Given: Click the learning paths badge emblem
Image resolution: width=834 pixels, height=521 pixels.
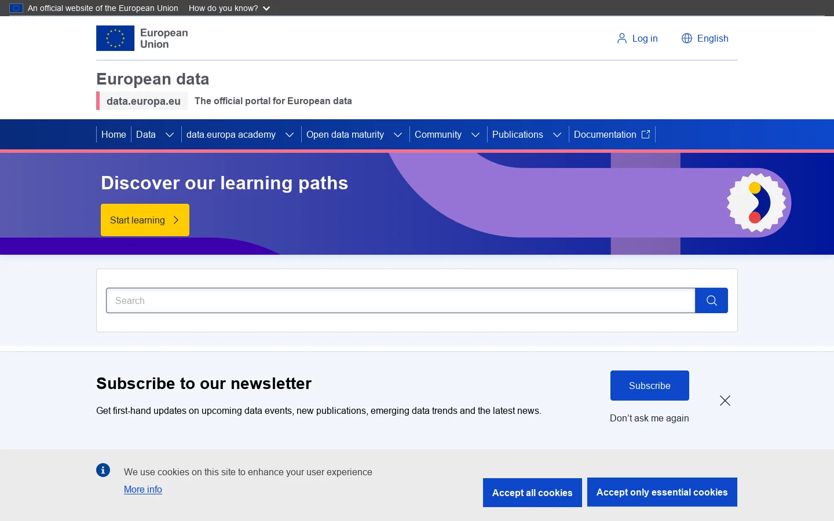Looking at the screenshot, I should [x=757, y=203].
